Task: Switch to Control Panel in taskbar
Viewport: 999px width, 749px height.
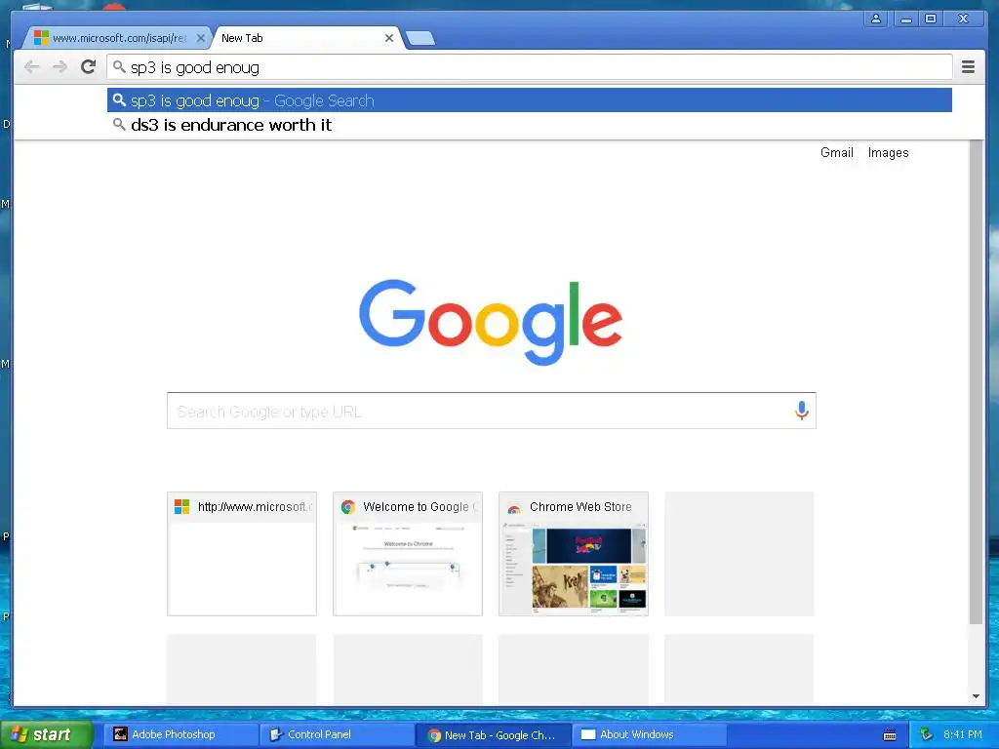Action: (x=338, y=734)
